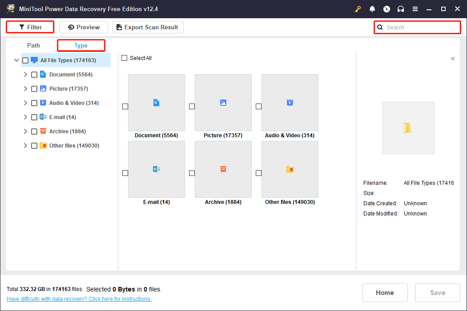Screen dimensions: 467x311
Task: Enable the Document (5564) checkbox
Action: click(34, 74)
